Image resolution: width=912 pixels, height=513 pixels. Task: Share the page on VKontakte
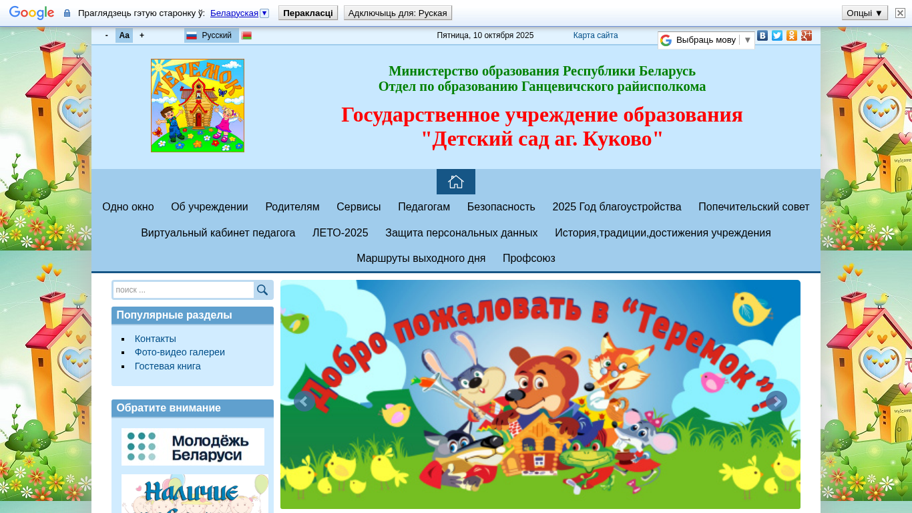tap(762, 35)
